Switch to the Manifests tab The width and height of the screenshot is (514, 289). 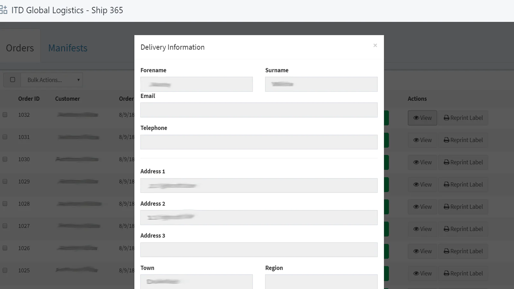[68, 48]
